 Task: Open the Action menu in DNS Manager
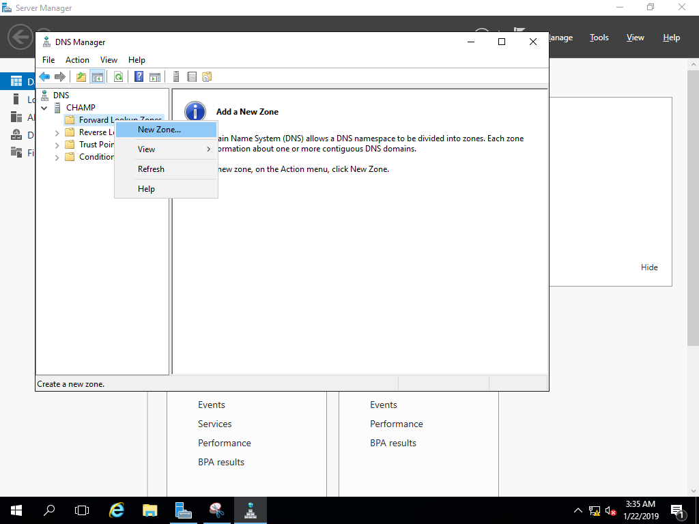[x=77, y=60]
